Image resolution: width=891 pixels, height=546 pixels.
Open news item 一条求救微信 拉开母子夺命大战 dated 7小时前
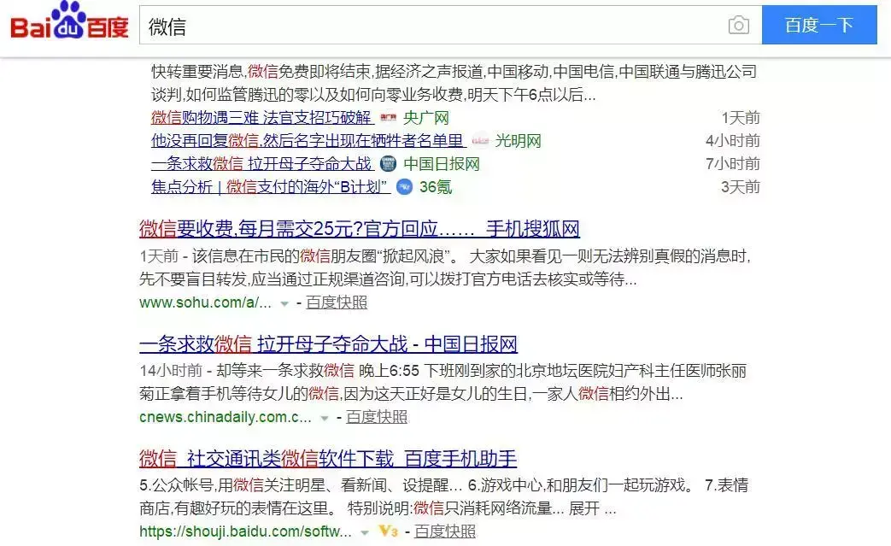pos(262,164)
